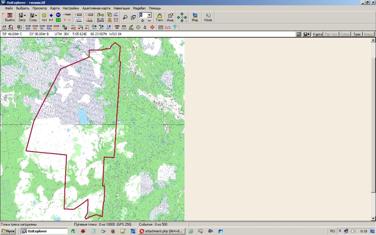Click the Трек button on coordinate bar
This screenshot has width=376, height=235.
[x=357, y=34]
